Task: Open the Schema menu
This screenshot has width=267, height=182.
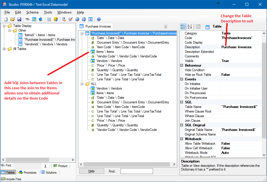Action: [x=32, y=12]
